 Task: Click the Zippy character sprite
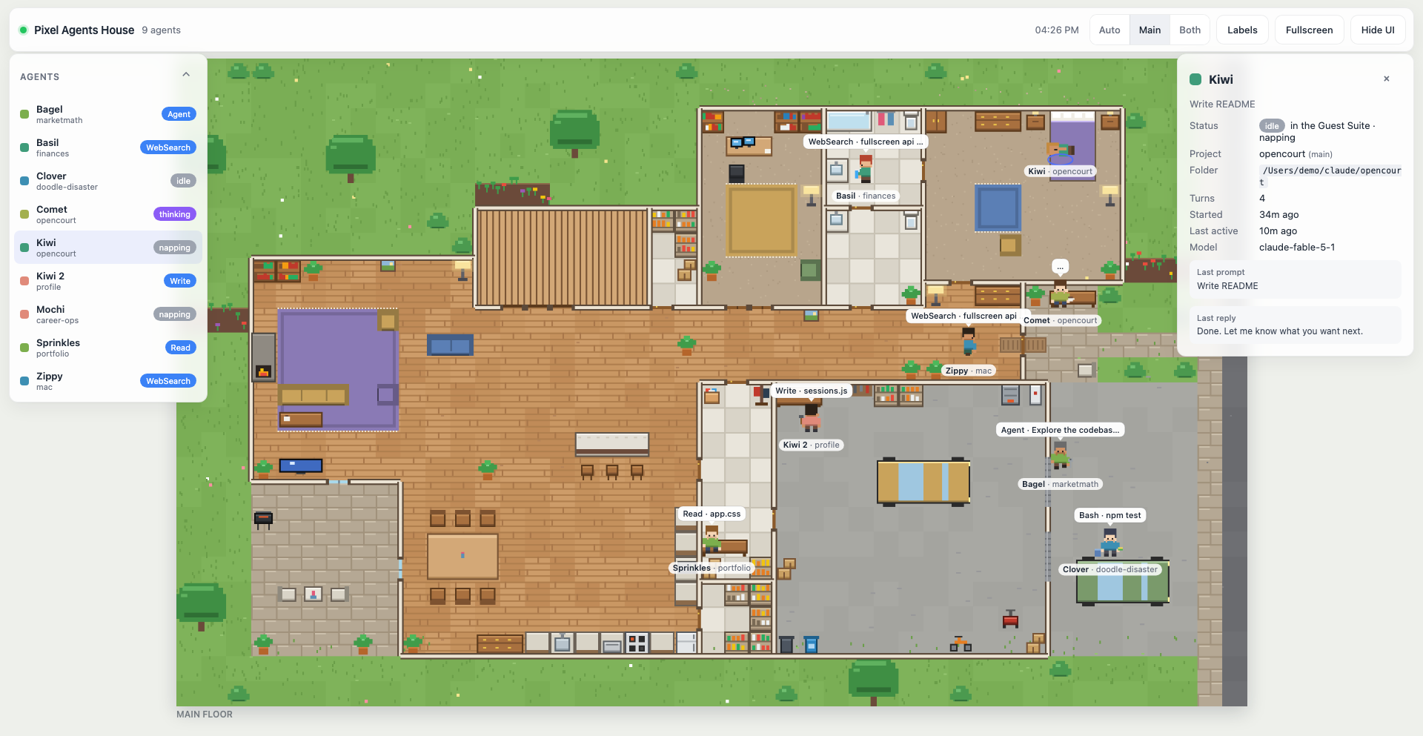(x=968, y=342)
